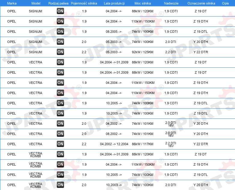Image resolution: width=235 pixels, height=190 pixels.
Task: Click Y 22 DTR in the SIGNUM row
Action: pos(200,52)
